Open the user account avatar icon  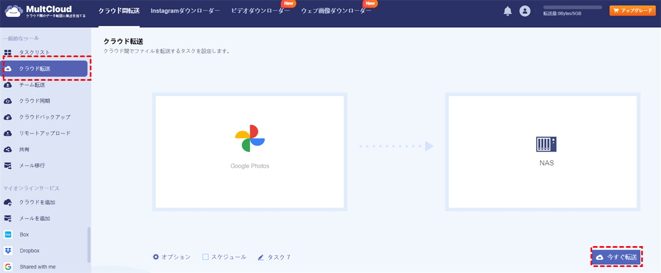click(x=525, y=11)
